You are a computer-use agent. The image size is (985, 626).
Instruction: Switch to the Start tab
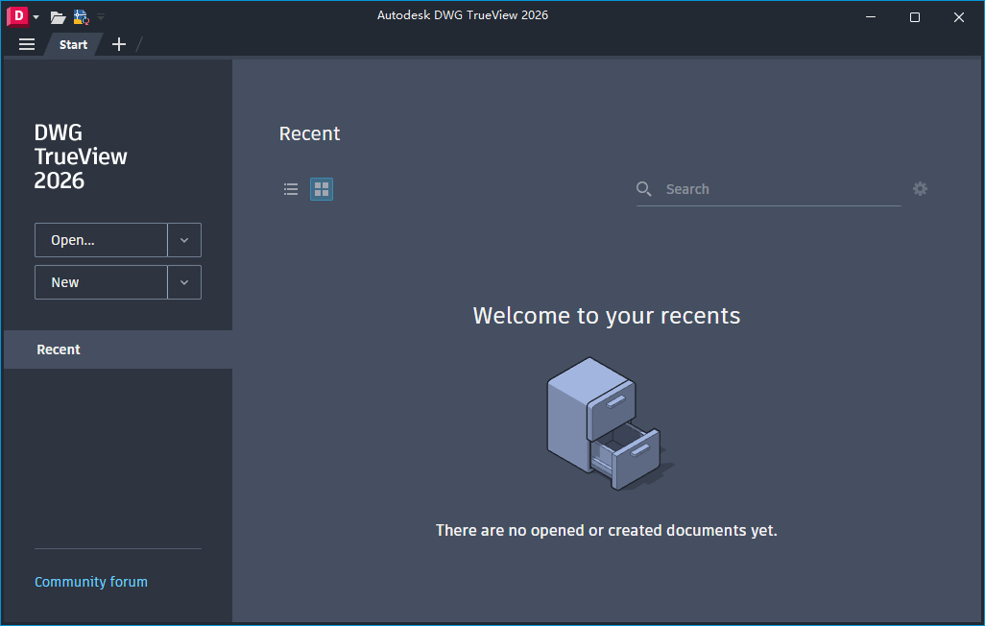(72, 44)
